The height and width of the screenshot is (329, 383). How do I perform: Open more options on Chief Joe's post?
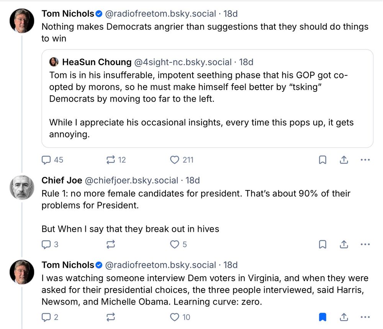pos(365,244)
